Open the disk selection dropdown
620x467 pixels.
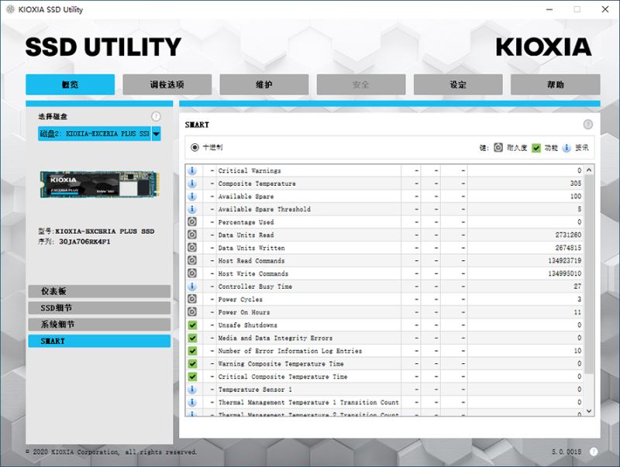(x=156, y=134)
